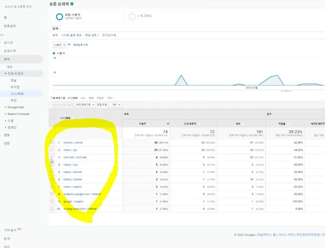This screenshot has width=325, height=248.
Task: Open the 사용자 metric dropdown above chart
Action: pyautogui.click(x=60, y=45)
